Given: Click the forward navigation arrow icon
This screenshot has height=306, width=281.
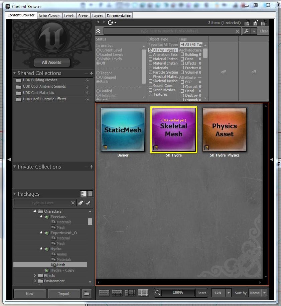Looking at the screenshot, I should pos(104,22).
